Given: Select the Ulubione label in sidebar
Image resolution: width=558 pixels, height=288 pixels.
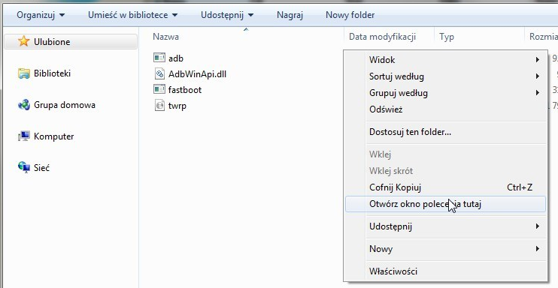Looking at the screenshot, I should [52, 42].
